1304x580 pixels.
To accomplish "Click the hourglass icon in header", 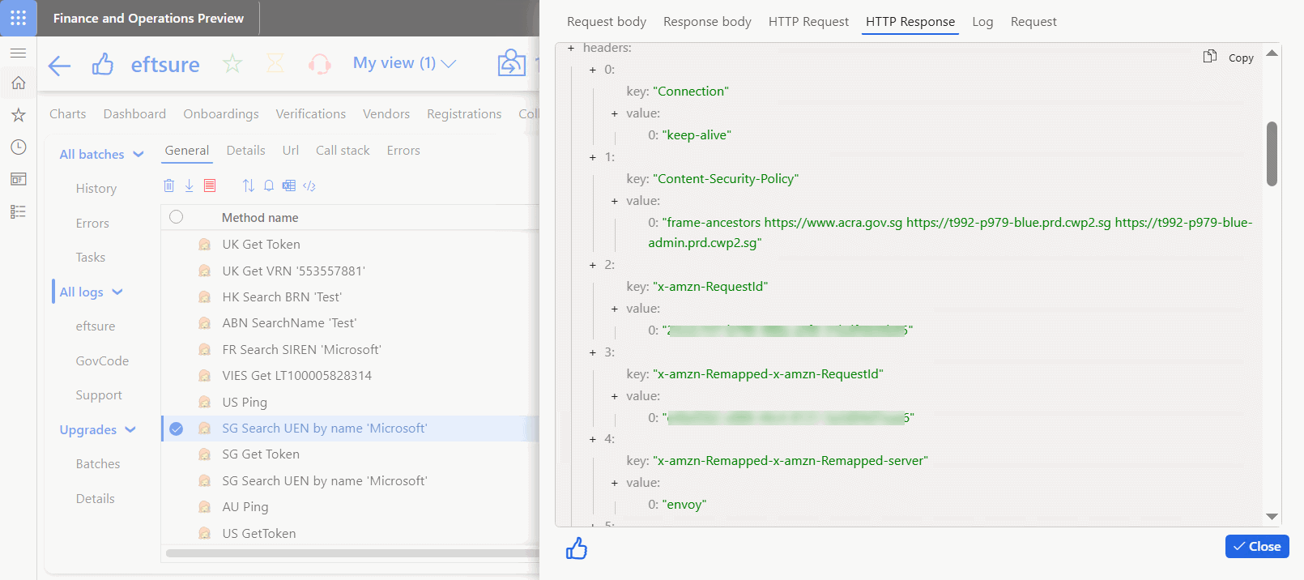I will 275,63.
